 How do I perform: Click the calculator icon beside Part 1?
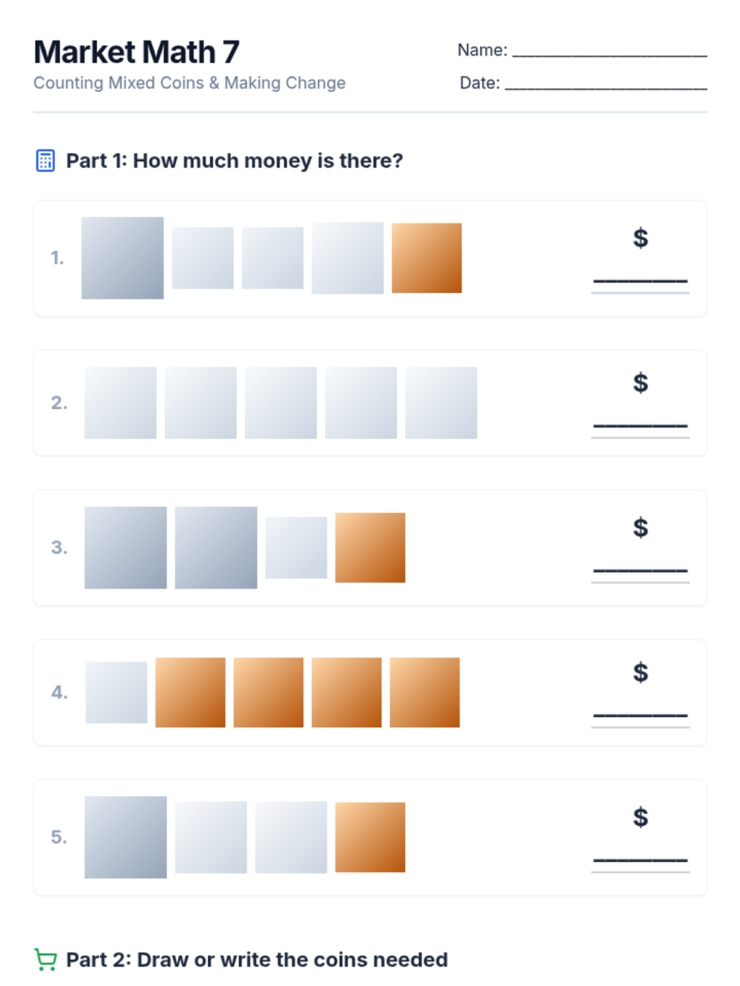pyautogui.click(x=45, y=160)
